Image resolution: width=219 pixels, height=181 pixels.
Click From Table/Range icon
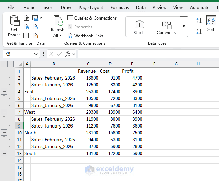(x=26, y=36)
